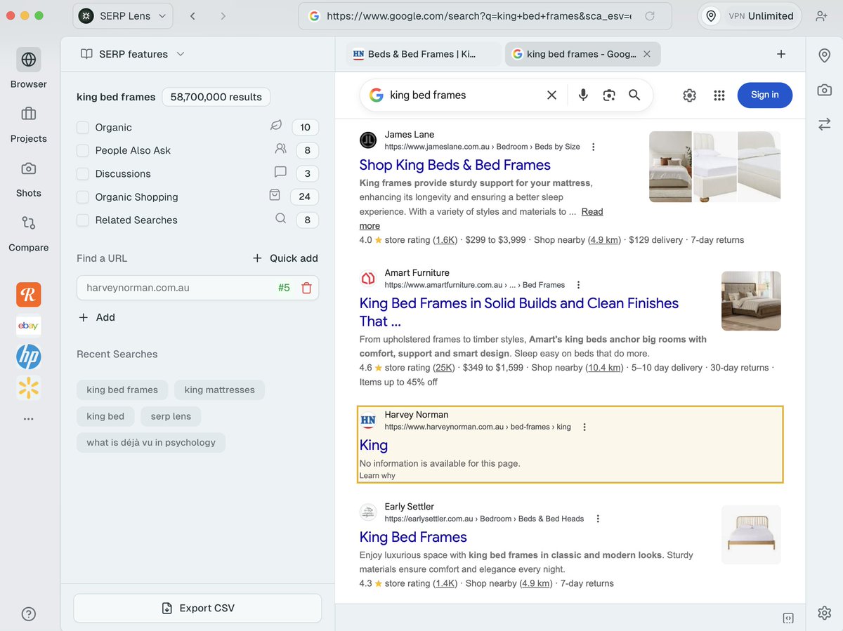Expand the SERP features dropdown

132,54
